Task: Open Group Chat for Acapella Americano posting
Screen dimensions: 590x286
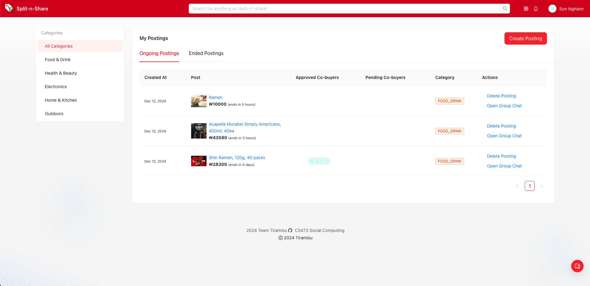Action: tap(504, 136)
